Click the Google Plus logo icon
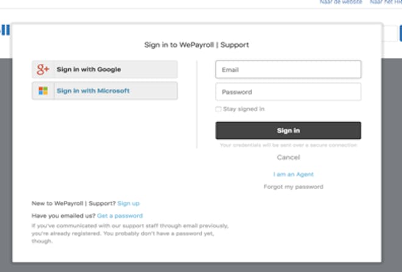 (43, 69)
